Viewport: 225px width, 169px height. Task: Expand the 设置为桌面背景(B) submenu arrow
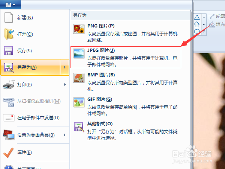click(x=65, y=135)
